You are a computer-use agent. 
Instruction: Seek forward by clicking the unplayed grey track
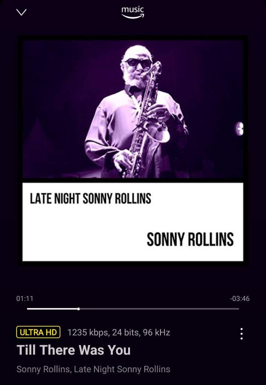tap(160, 309)
